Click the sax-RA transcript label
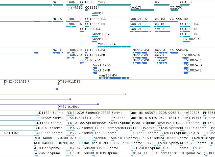Image resolution: width=215 pixels, height=157 pixels. click(x=160, y=19)
